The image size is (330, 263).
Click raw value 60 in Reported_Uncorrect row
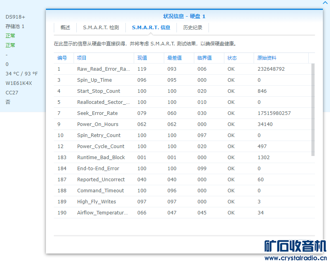260,180
